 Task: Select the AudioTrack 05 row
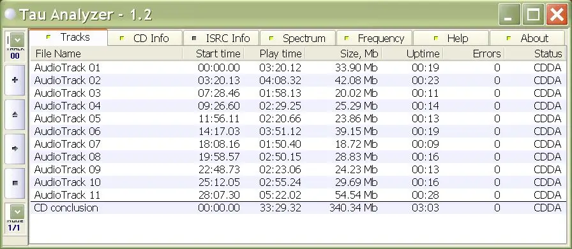coord(298,118)
